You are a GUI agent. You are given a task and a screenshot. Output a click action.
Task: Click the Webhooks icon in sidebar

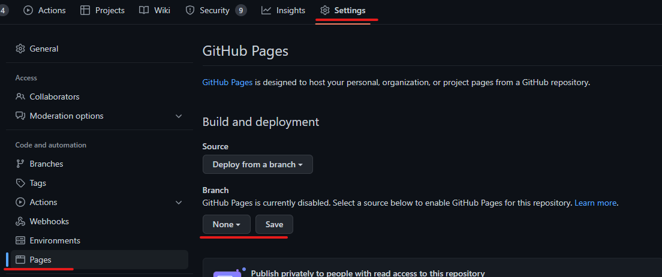click(x=20, y=221)
